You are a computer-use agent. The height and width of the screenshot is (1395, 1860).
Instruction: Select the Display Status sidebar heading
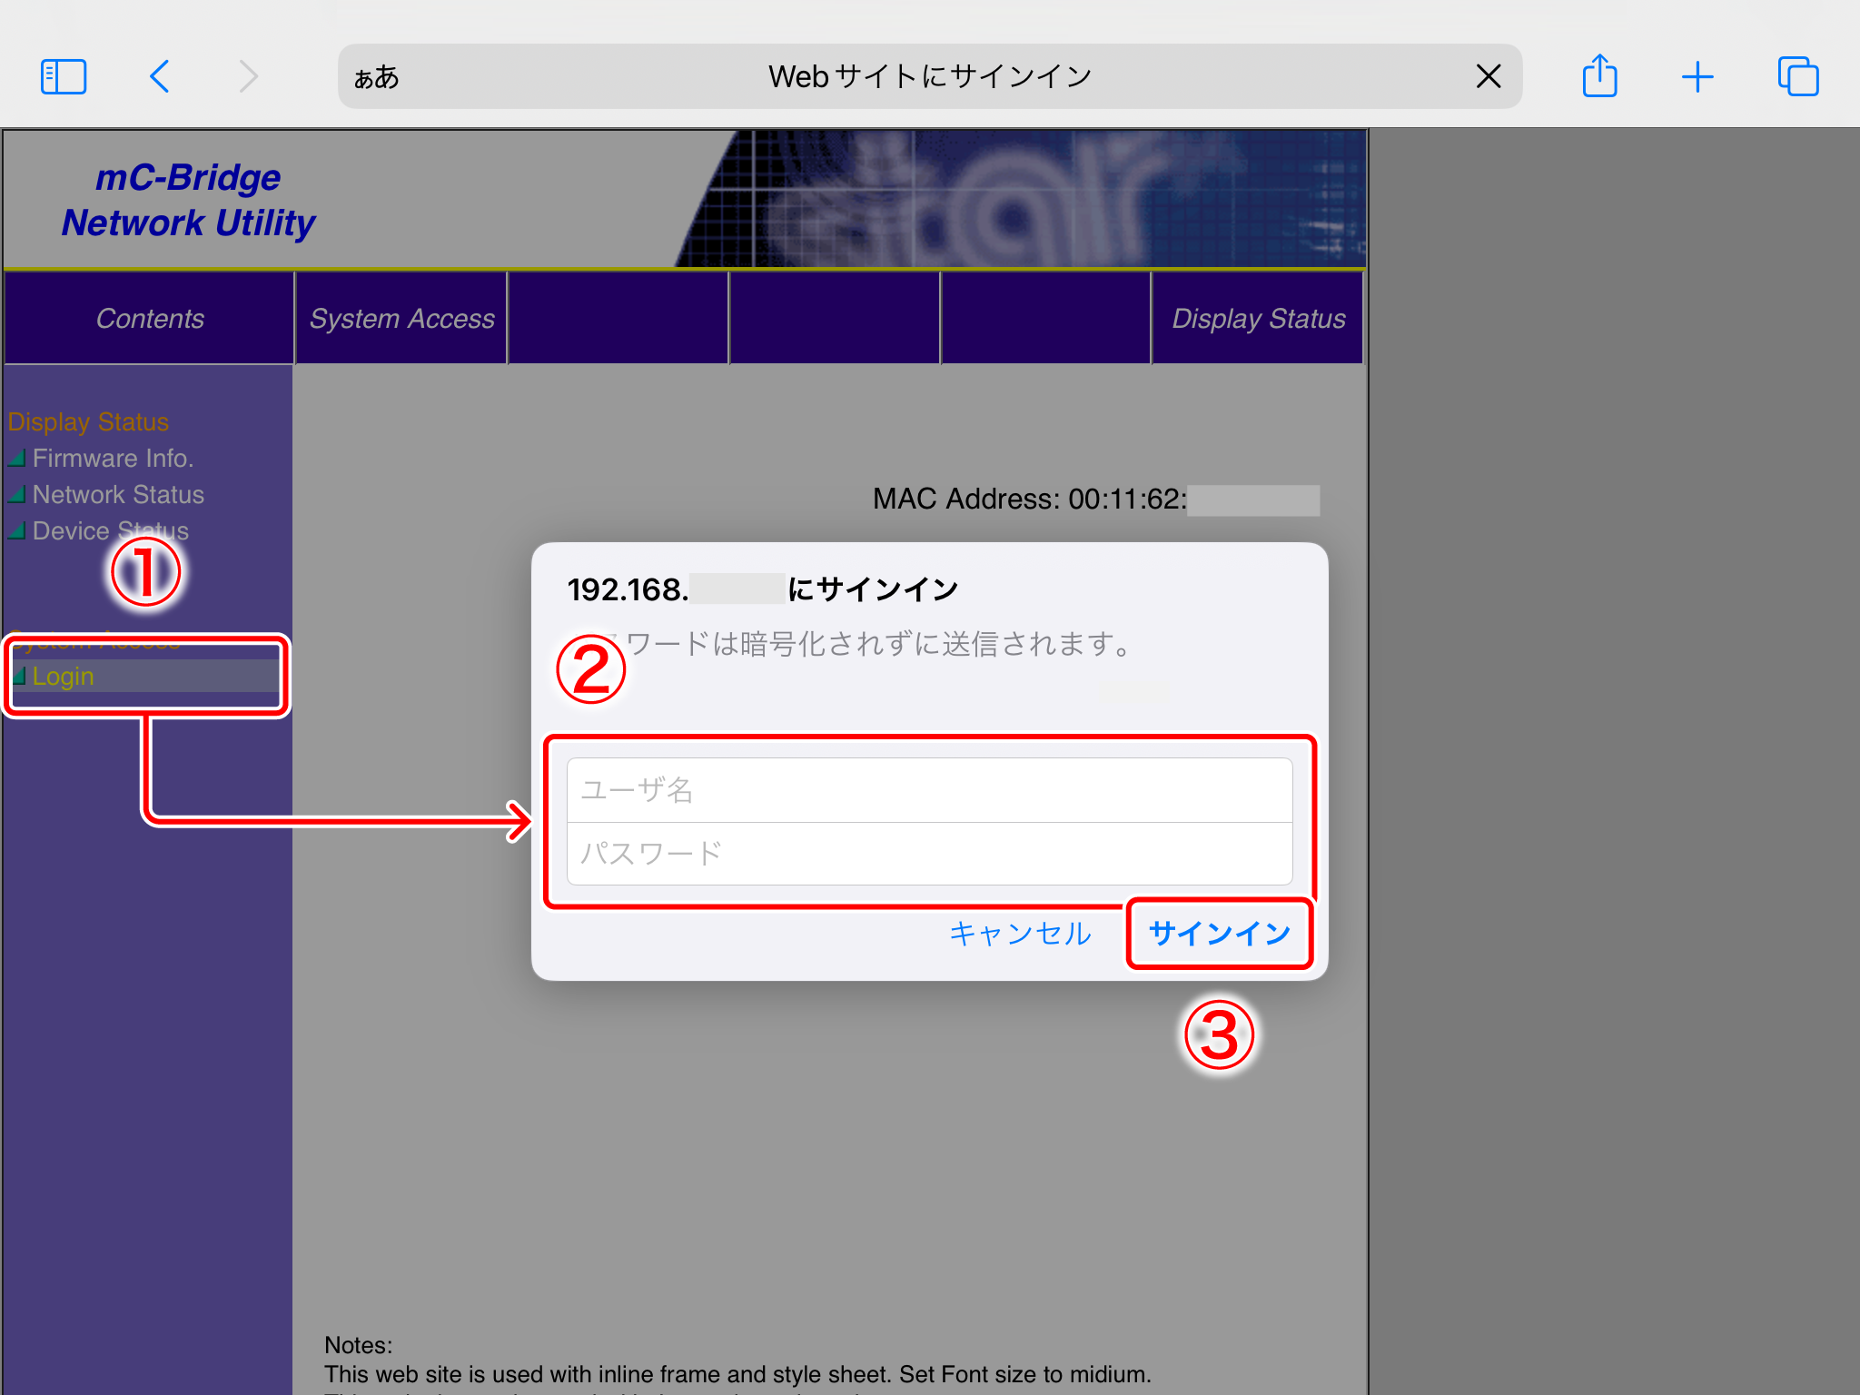pos(88,422)
